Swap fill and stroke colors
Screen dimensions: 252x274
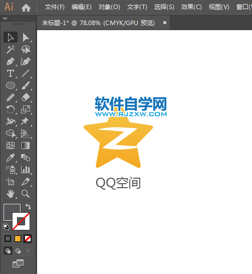[x=28, y=207]
